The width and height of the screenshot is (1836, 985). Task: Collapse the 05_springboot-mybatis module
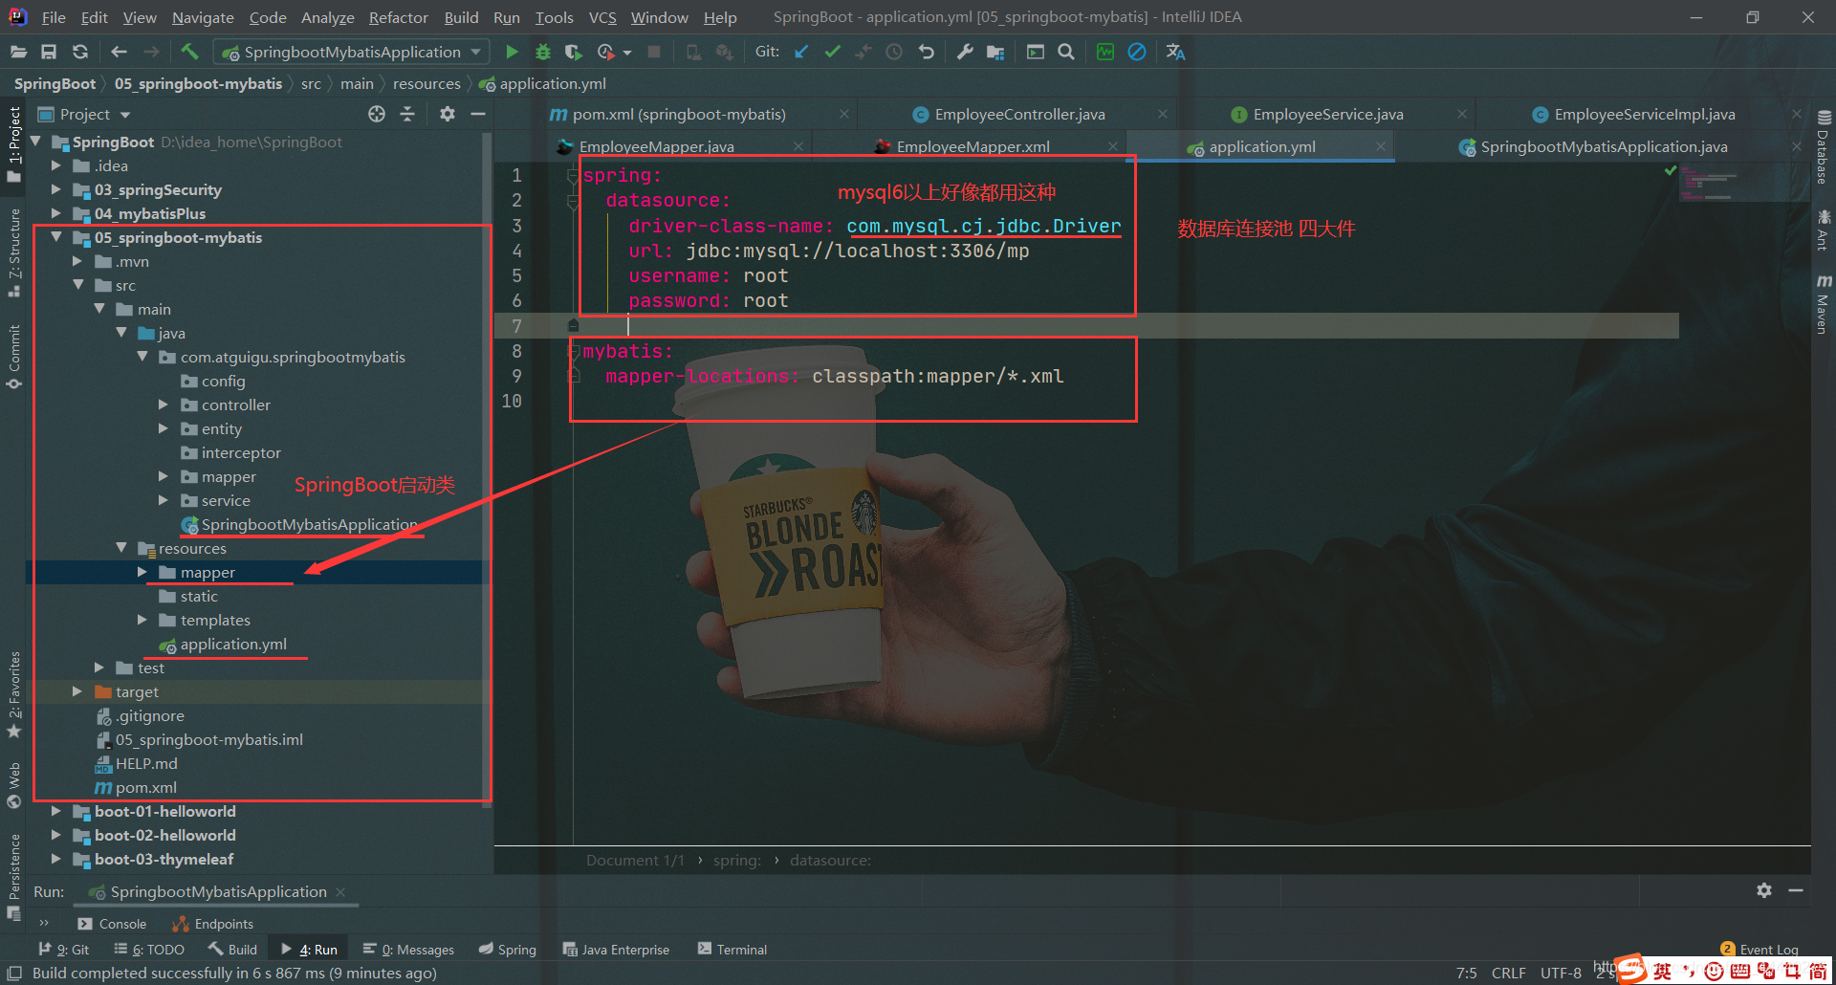click(x=56, y=237)
